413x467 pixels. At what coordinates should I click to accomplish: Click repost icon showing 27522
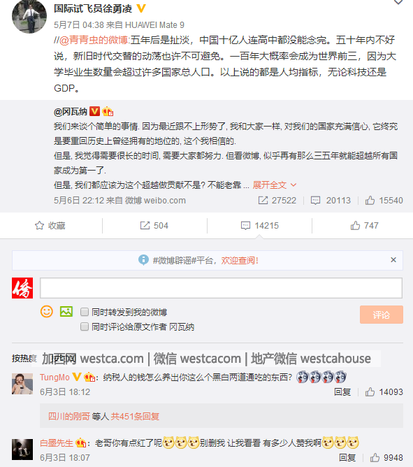pos(263,200)
